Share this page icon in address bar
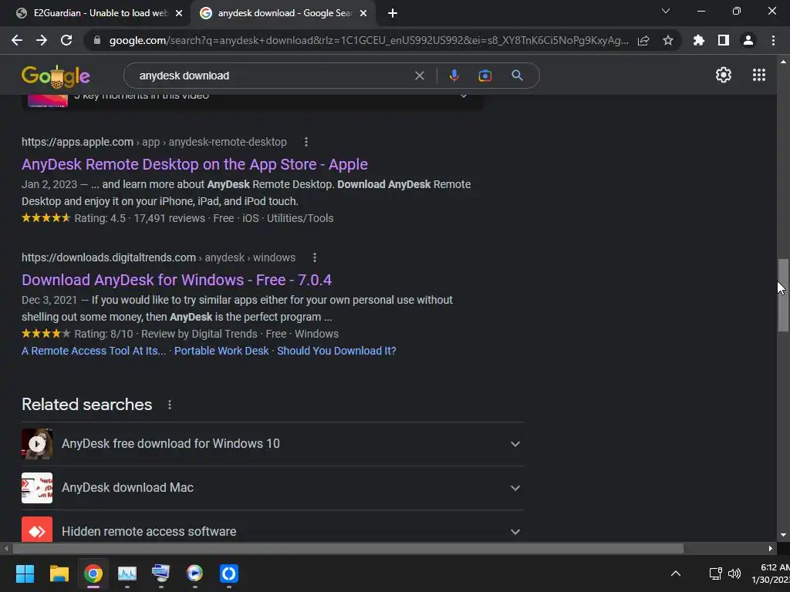Viewport: 790px width, 592px height. pos(643,41)
